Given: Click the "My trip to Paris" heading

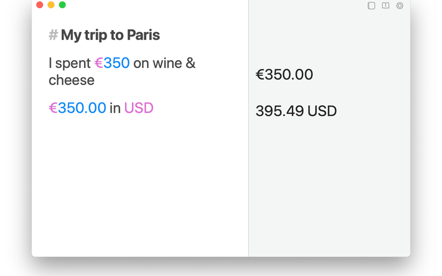Looking at the screenshot, I should [110, 35].
